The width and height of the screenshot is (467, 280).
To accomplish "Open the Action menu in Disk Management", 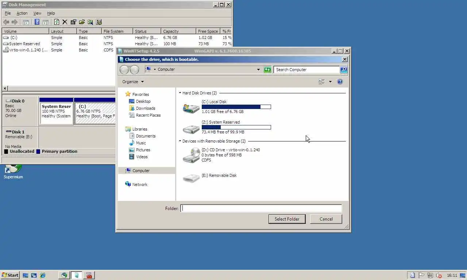I will 22,13.
